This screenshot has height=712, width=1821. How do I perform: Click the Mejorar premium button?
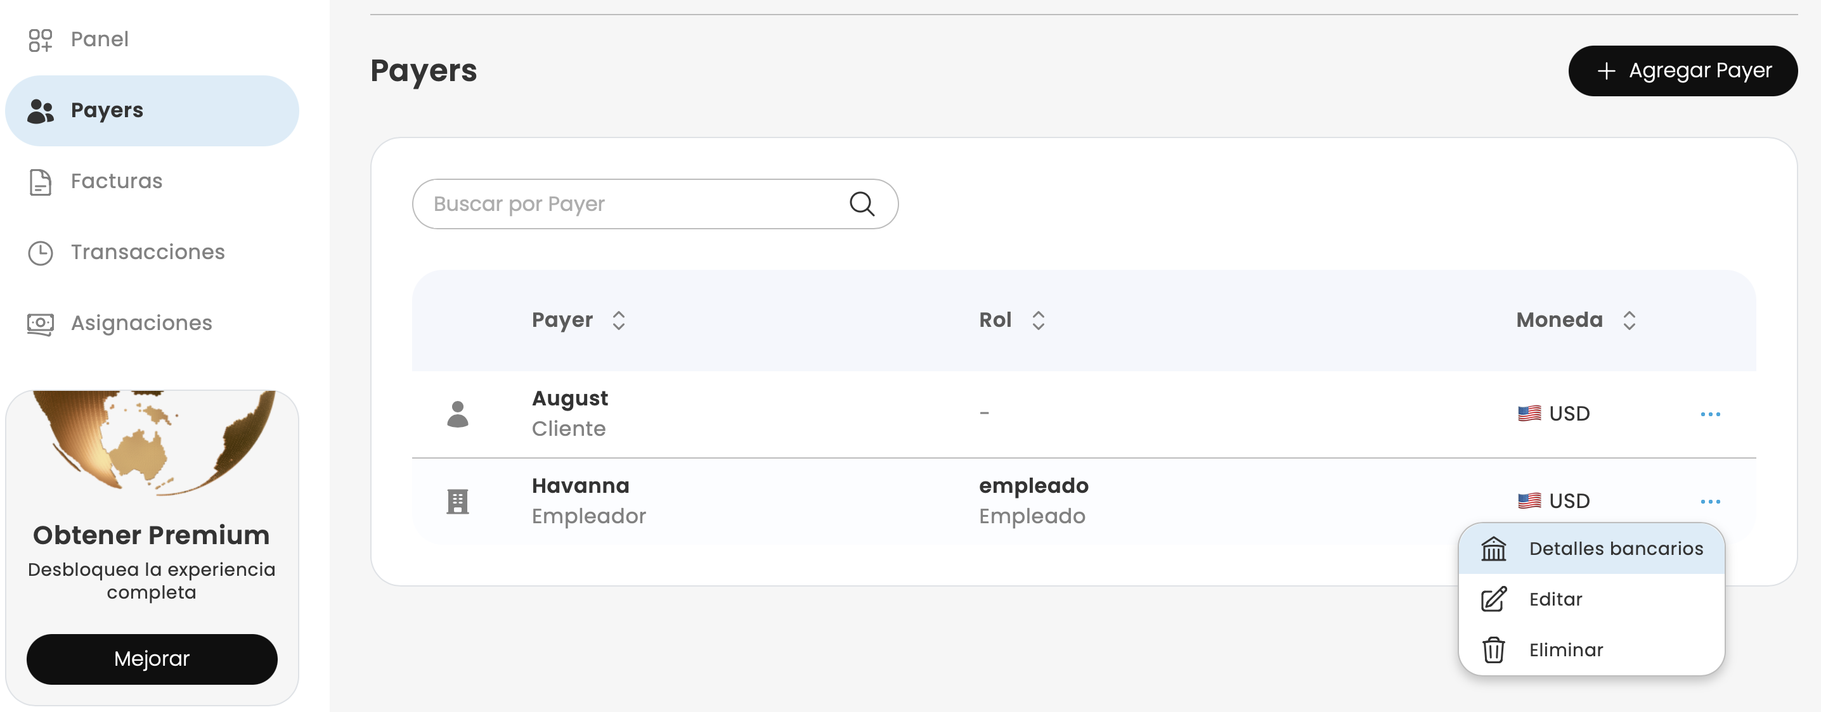[x=152, y=658]
